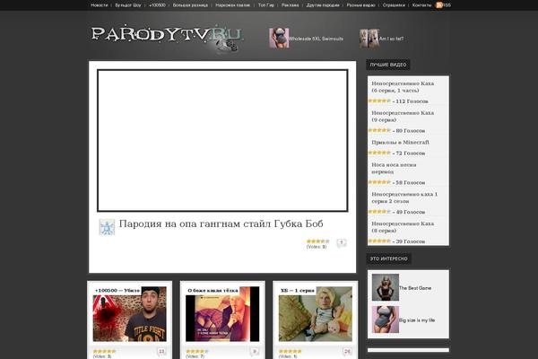Open comments bubble for the Губка Боб post

[x=342, y=243]
